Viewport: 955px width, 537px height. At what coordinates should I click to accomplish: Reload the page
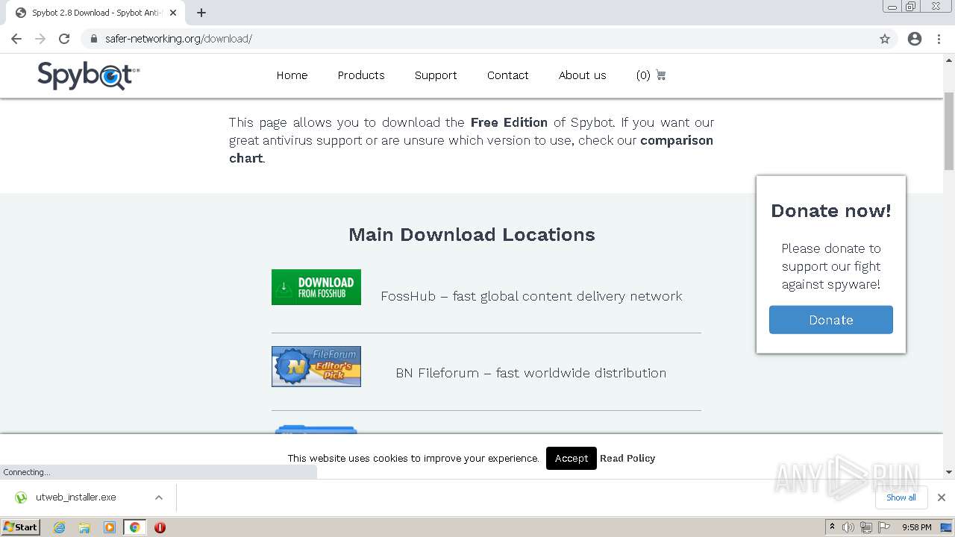click(64, 39)
